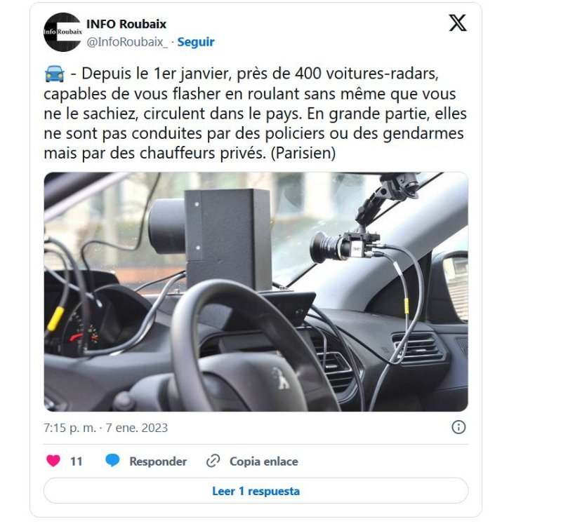Click the (Parisien) source mention in the tweet
Screen dimensions: 568x526
click(x=303, y=153)
